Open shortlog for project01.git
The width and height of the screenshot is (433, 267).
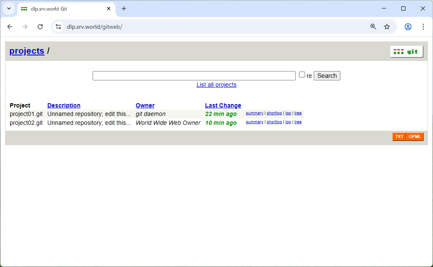pyautogui.click(x=274, y=113)
